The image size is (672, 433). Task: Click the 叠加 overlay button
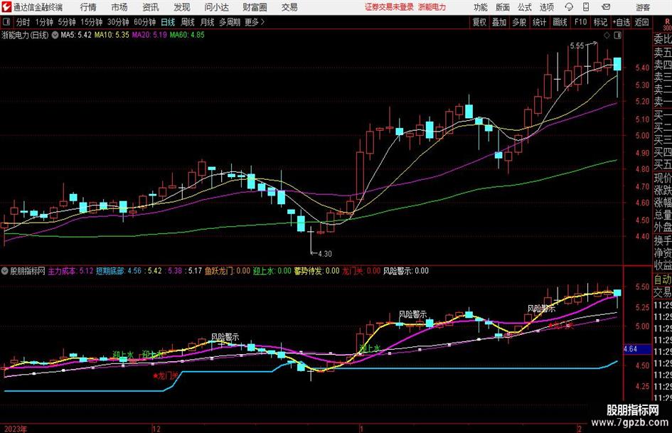(x=499, y=22)
